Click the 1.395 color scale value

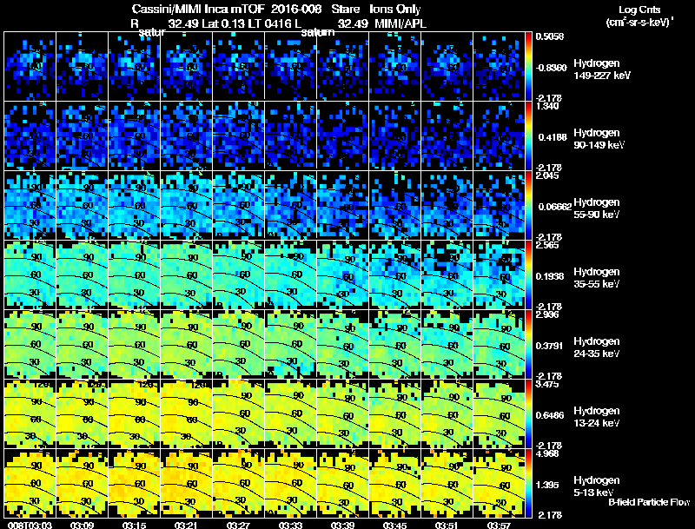coord(547,486)
